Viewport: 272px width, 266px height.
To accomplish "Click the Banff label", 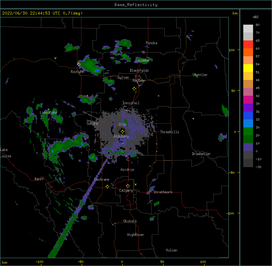I will click(39, 179).
